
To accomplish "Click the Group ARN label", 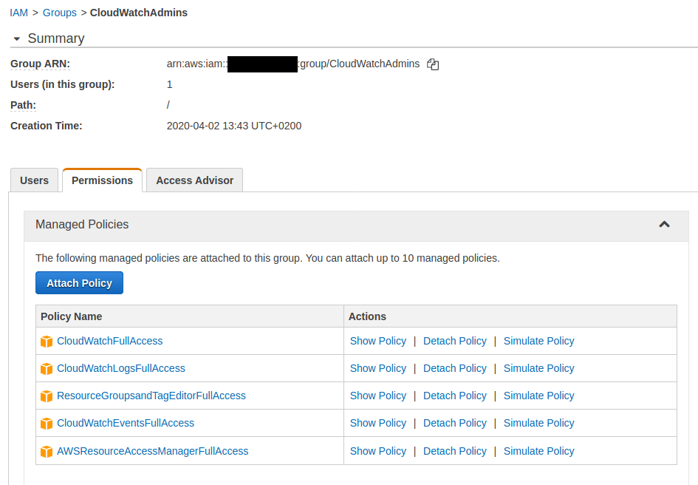I will 40,64.
